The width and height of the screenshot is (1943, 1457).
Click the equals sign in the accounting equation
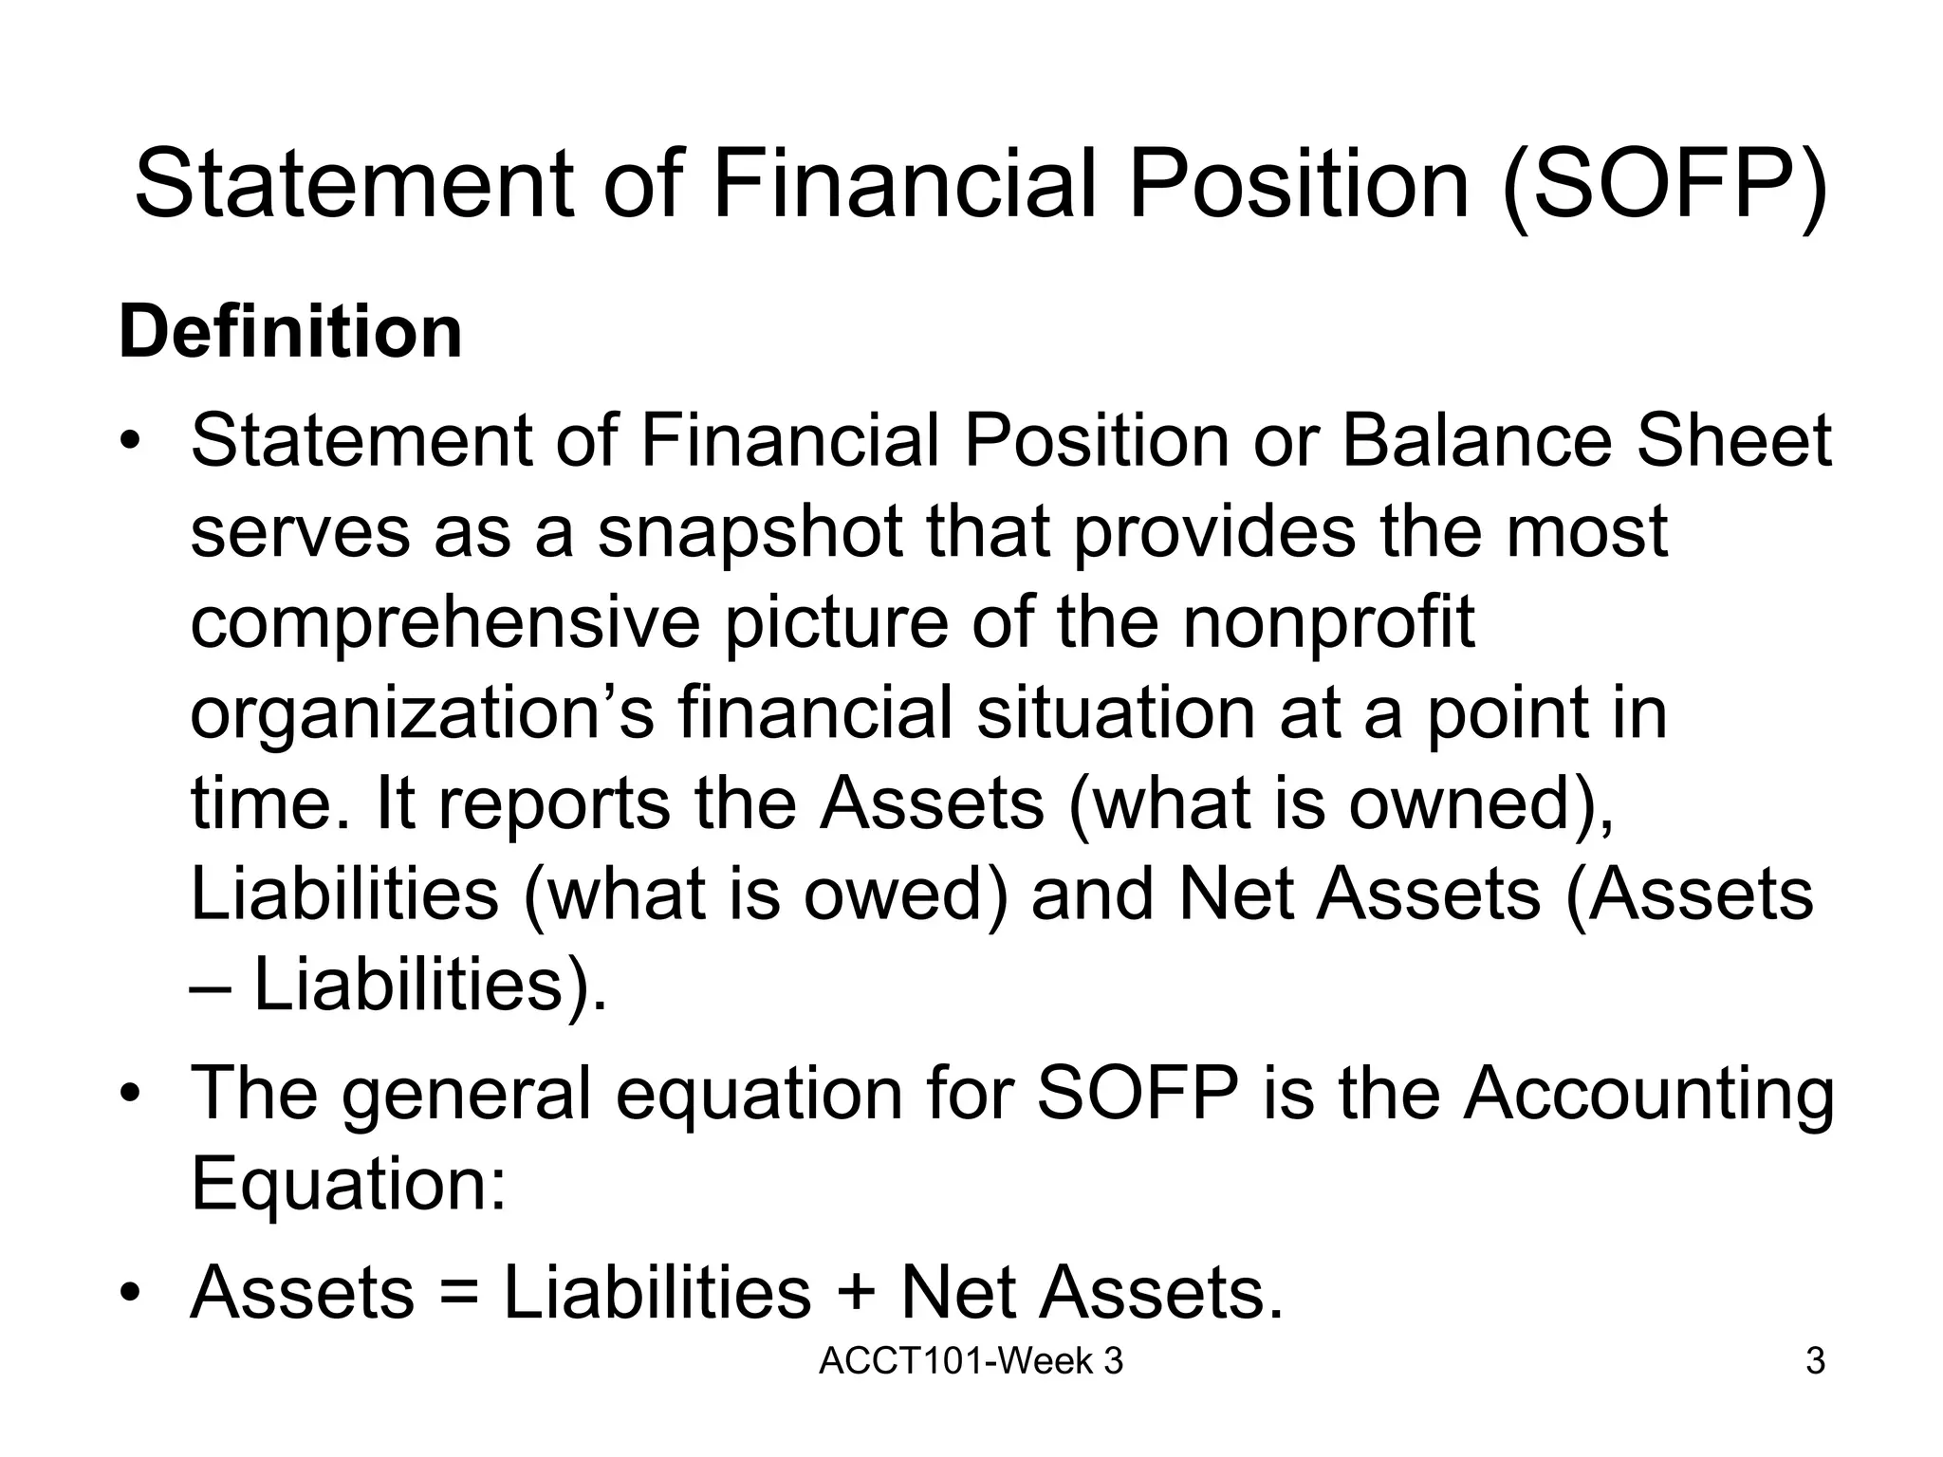pyautogui.click(x=459, y=1294)
